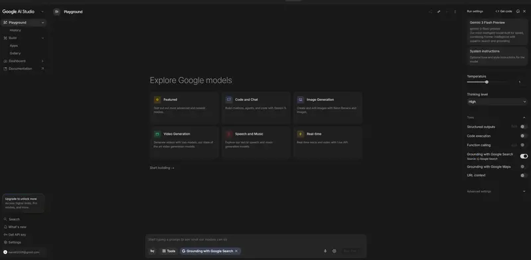Click the Search item in sidebar
531x260 pixels.
tap(12, 220)
